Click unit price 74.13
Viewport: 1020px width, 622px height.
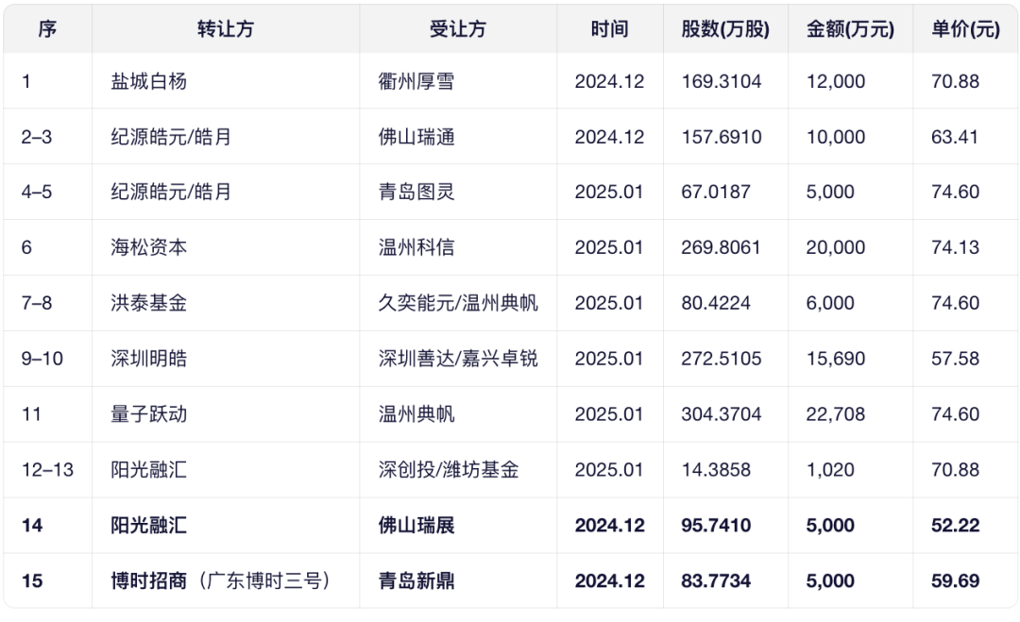click(955, 247)
